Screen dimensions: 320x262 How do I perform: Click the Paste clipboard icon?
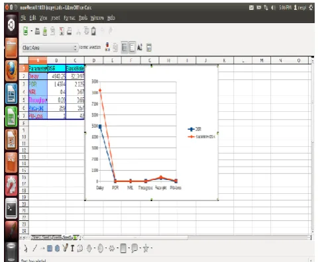[93, 31]
